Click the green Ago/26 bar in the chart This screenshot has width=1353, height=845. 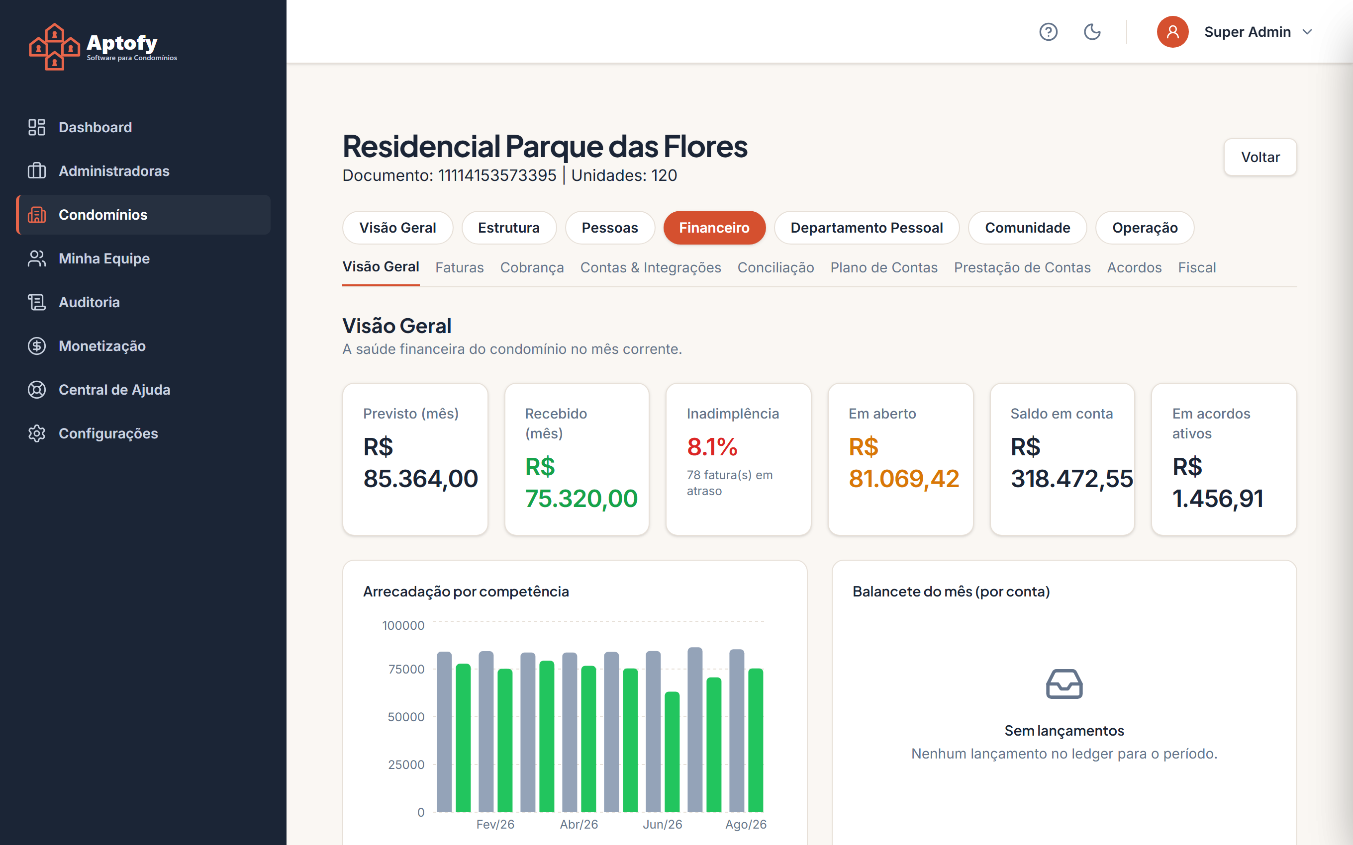[x=756, y=740]
